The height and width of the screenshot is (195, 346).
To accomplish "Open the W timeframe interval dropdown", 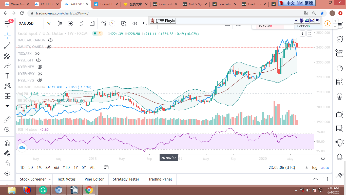I will coord(49,23).
